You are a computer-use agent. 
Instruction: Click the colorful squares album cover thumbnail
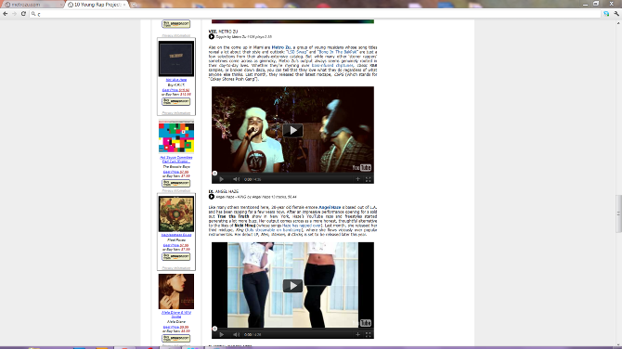176,137
